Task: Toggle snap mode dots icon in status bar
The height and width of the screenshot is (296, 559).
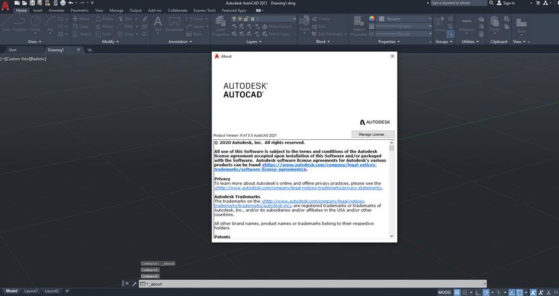Action: click(x=465, y=292)
